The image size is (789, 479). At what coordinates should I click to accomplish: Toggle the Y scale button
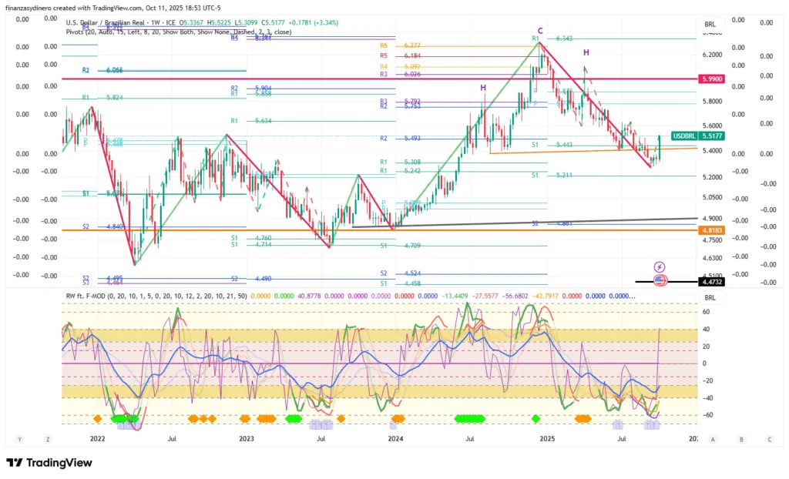pos(20,439)
